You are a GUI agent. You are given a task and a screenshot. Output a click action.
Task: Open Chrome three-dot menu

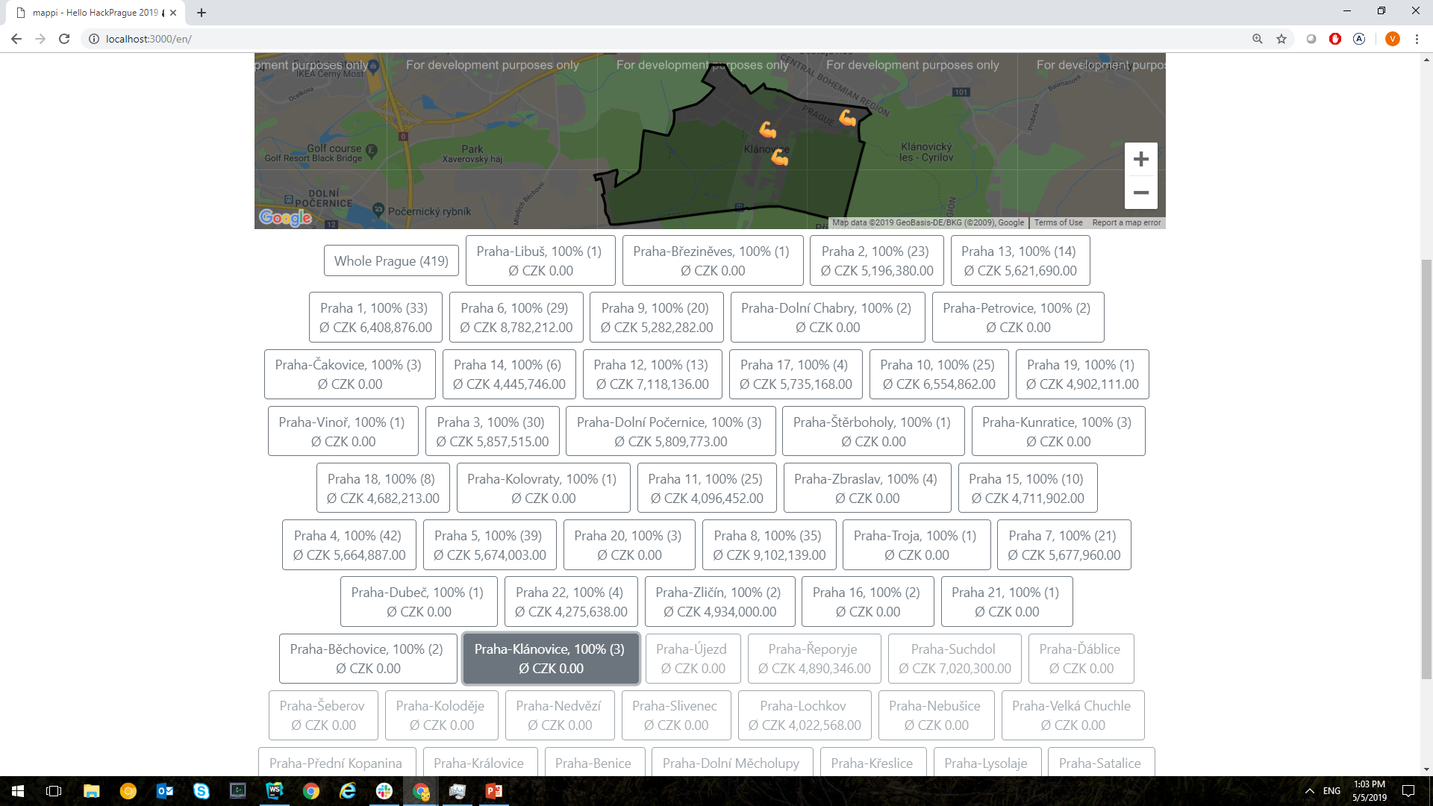click(1417, 39)
